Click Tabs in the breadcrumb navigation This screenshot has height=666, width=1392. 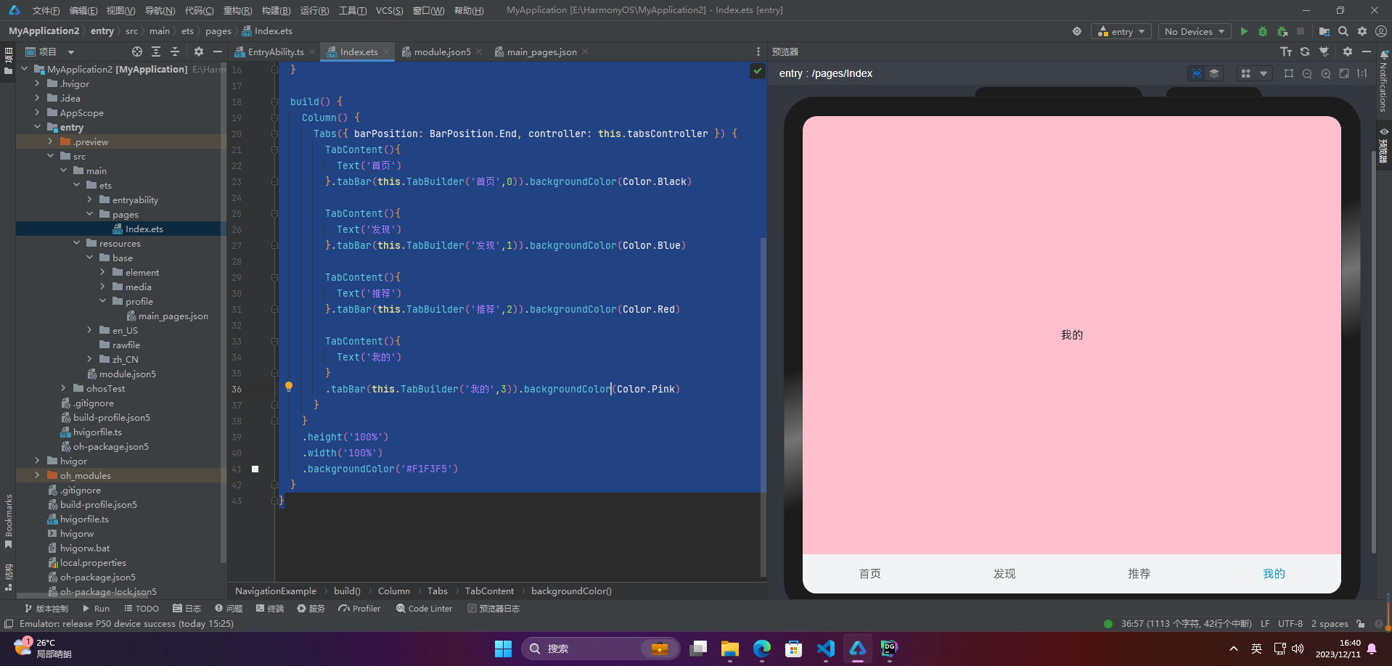(438, 591)
